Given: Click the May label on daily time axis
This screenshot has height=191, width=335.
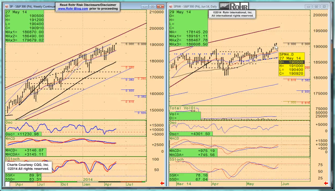Looking at the screenshot, I should point(250,184).
